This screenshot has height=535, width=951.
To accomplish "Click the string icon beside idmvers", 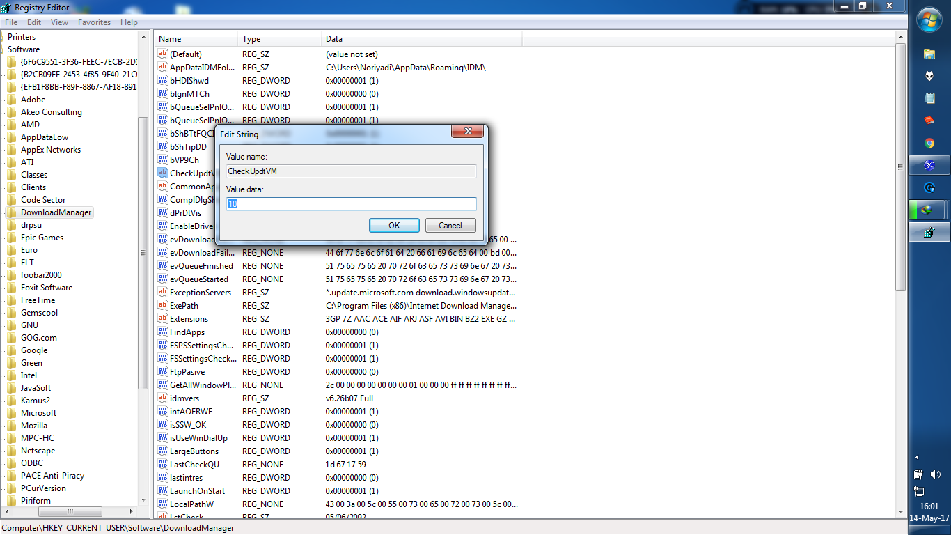I will 163,398.
